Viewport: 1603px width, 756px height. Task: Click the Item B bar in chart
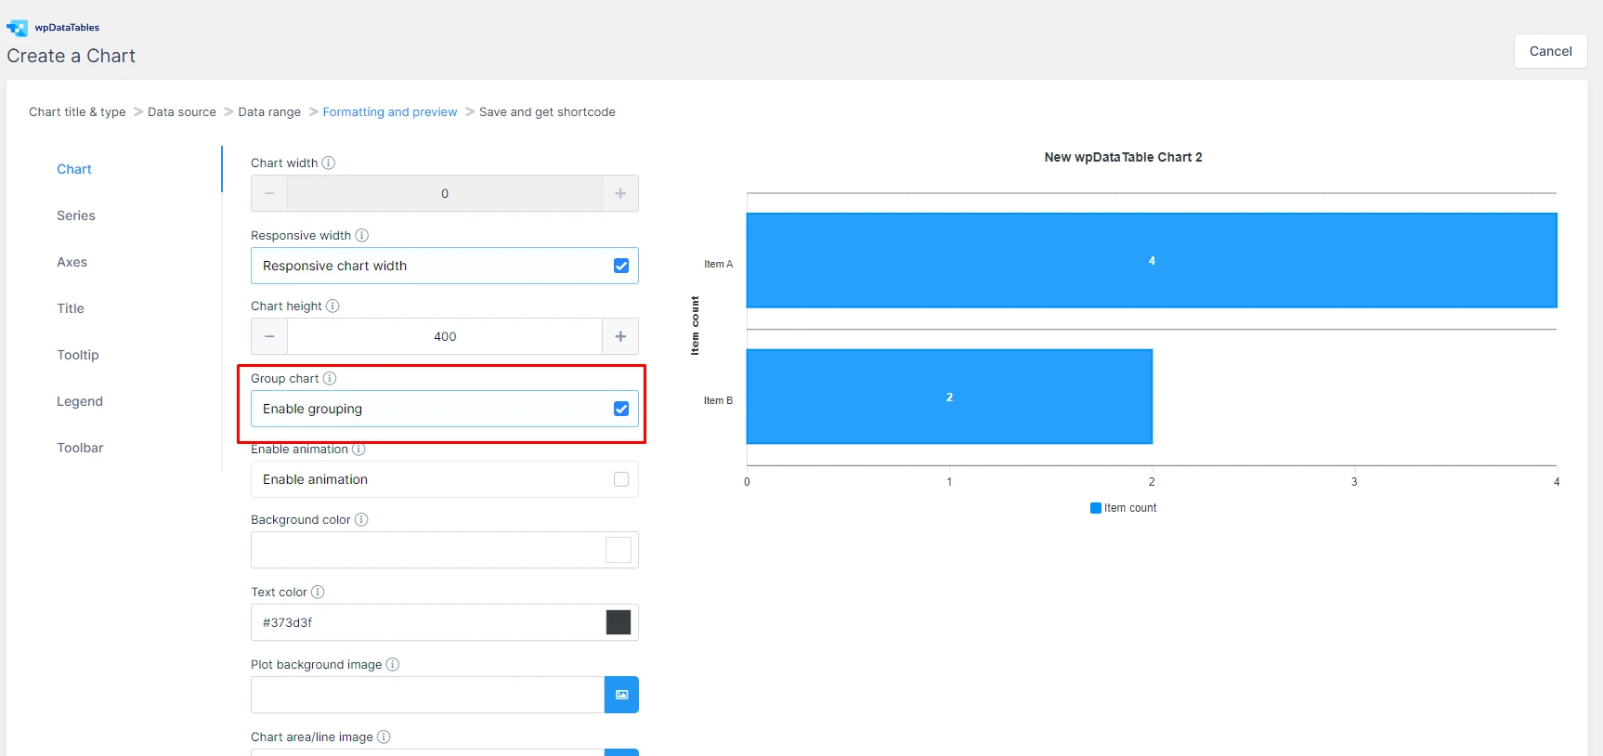(949, 397)
